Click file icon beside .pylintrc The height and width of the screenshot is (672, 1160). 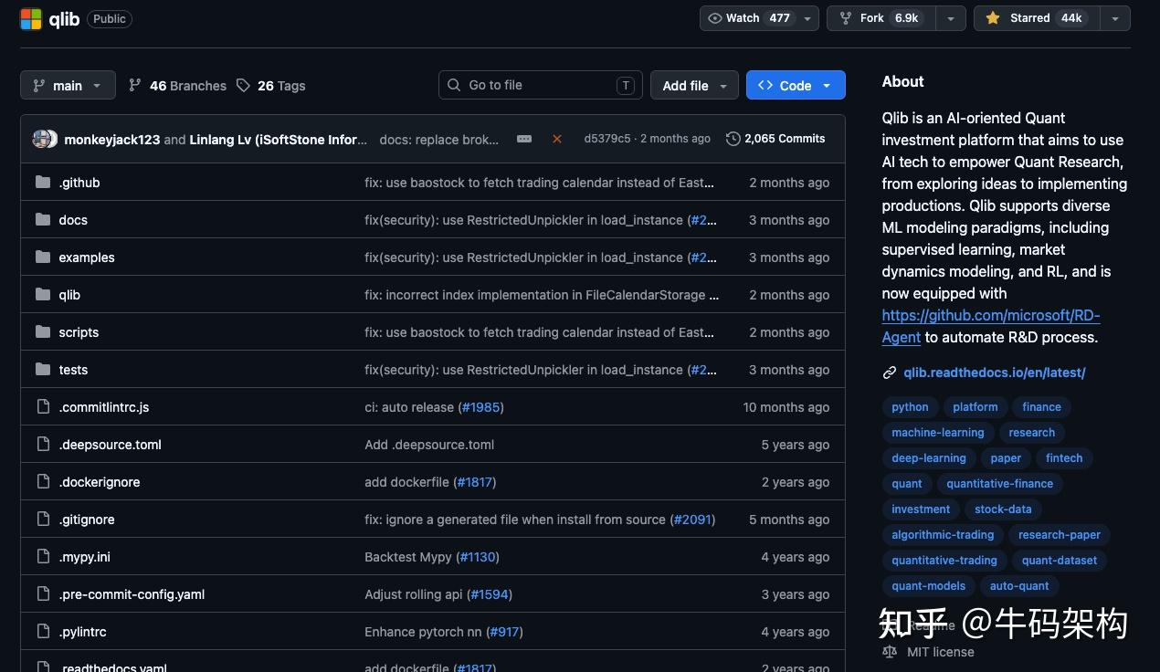[x=43, y=632]
